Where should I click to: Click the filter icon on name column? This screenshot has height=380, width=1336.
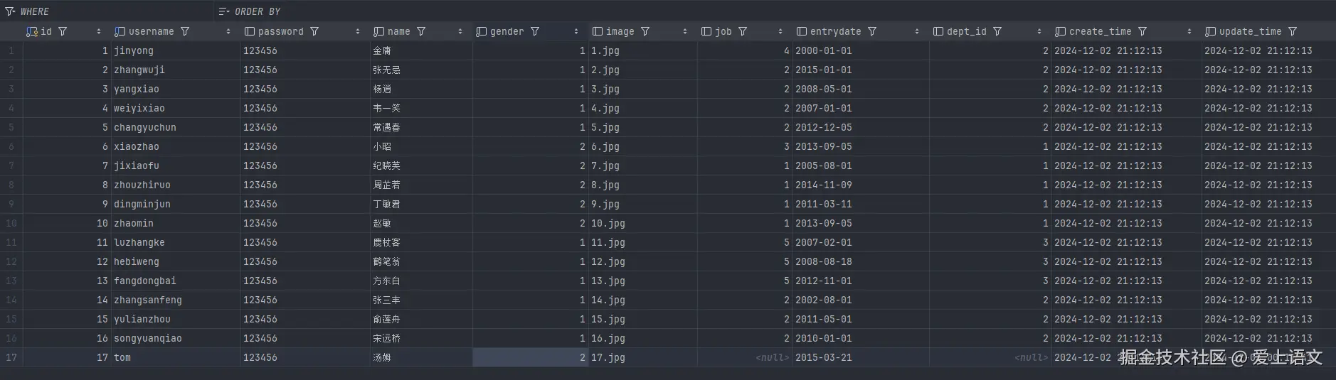click(421, 31)
